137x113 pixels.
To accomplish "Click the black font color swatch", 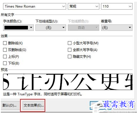I will [x=16, y=27].
